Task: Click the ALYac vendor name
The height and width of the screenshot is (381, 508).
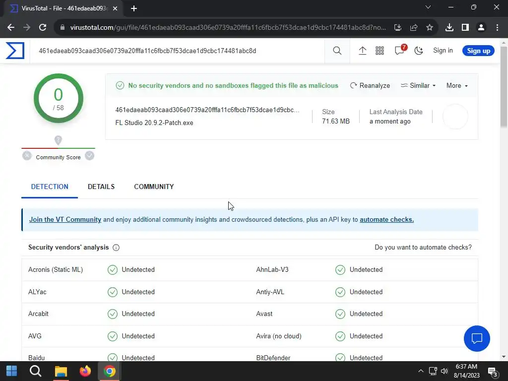Action: click(37, 292)
